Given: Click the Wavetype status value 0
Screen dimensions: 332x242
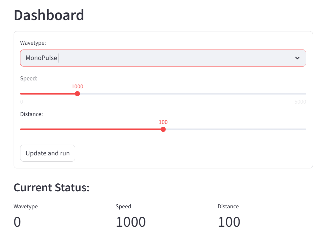Looking at the screenshot, I should click(x=17, y=222).
